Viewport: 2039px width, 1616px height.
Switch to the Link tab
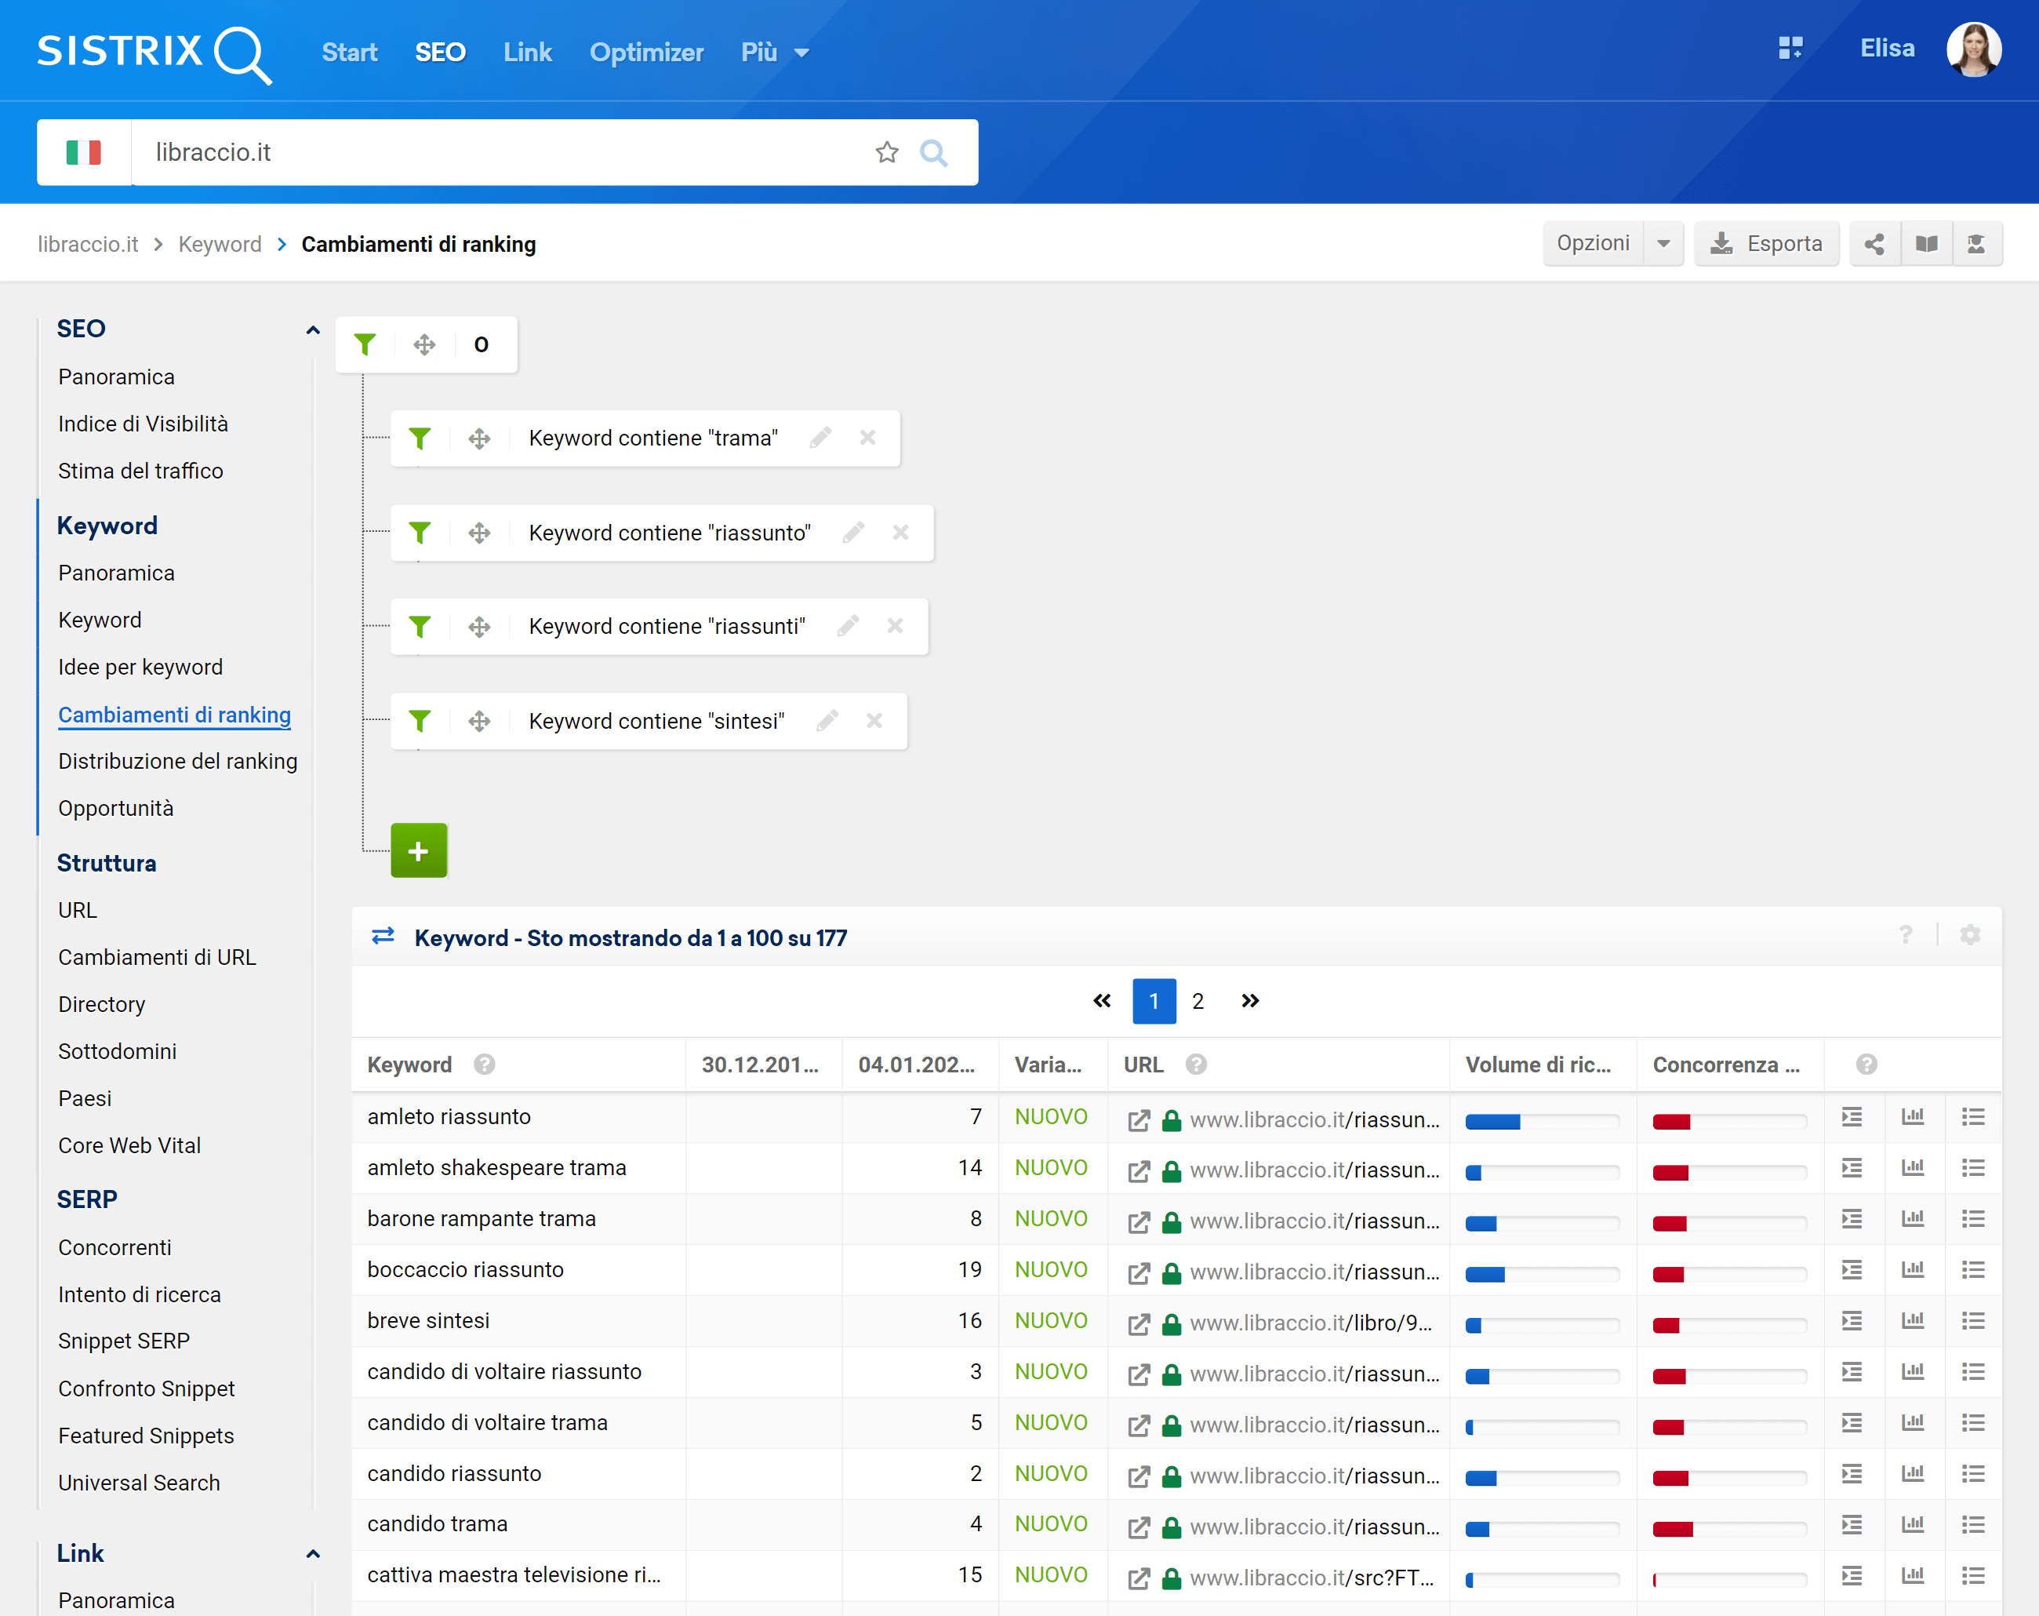click(527, 52)
